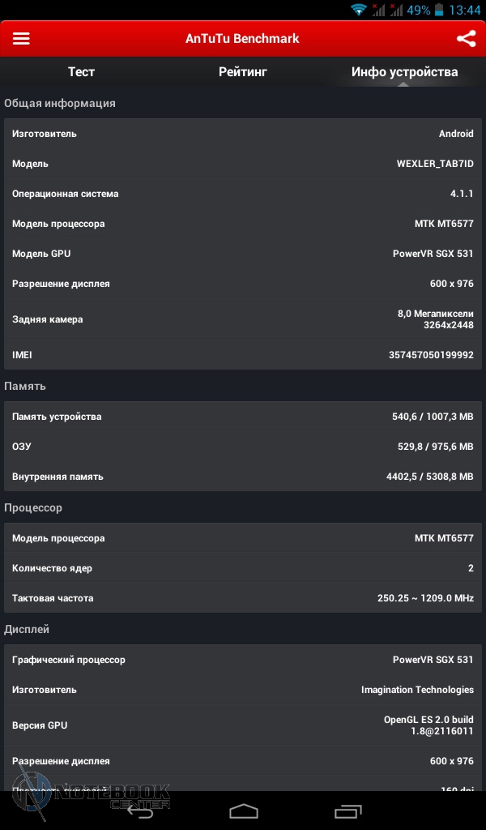
Task: Switch to the Тест tab
Action: tap(81, 72)
